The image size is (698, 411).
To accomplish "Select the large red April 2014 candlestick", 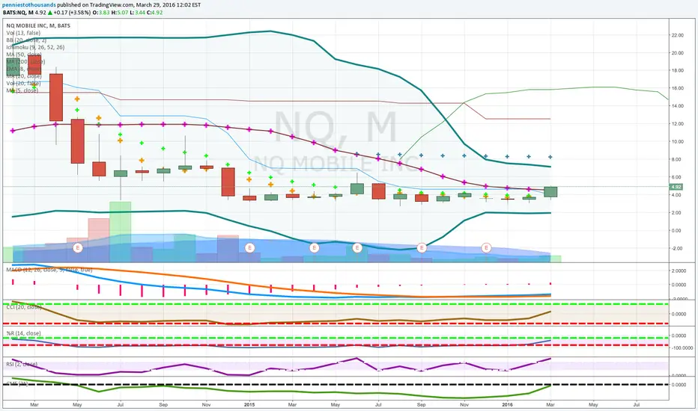I will tap(56, 97).
